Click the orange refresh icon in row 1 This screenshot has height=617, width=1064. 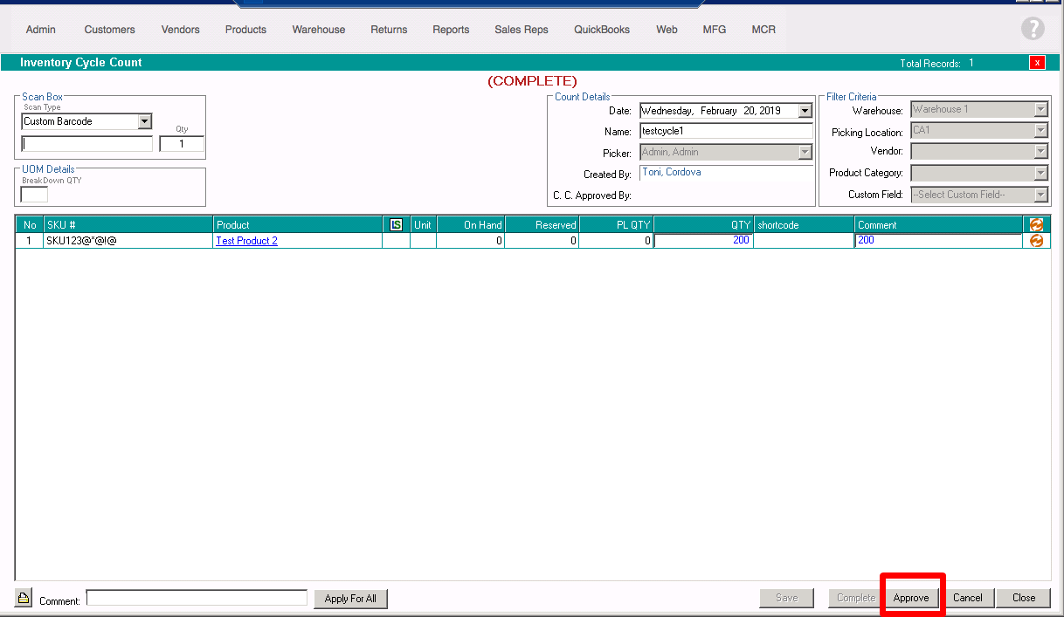pos(1036,241)
